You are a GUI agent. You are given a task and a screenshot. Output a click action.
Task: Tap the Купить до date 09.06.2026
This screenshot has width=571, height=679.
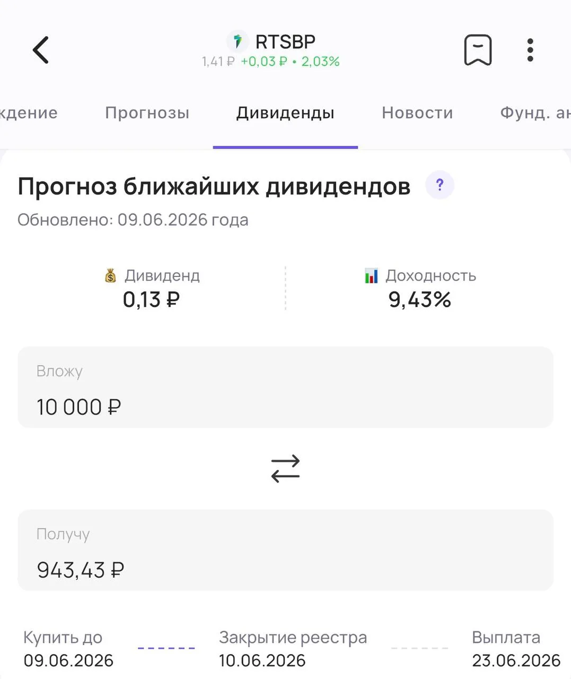coord(68,660)
